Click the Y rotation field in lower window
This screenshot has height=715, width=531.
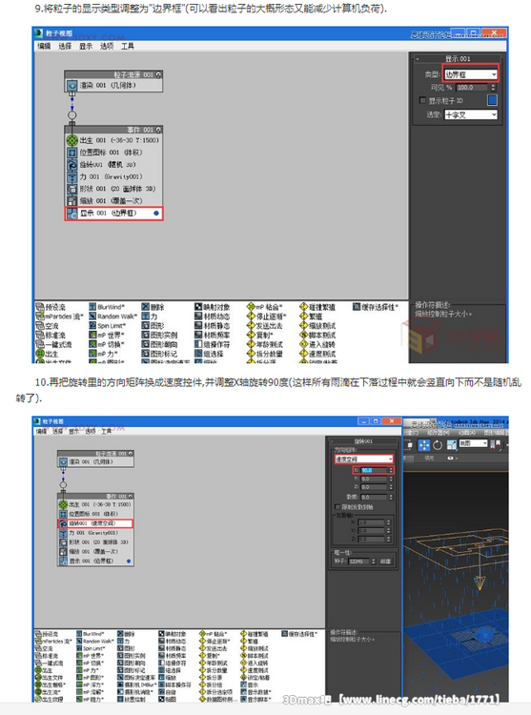pyautogui.click(x=374, y=479)
